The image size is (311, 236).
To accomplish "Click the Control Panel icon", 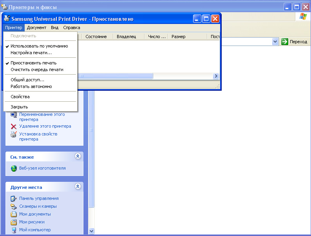I will tap(14, 199).
